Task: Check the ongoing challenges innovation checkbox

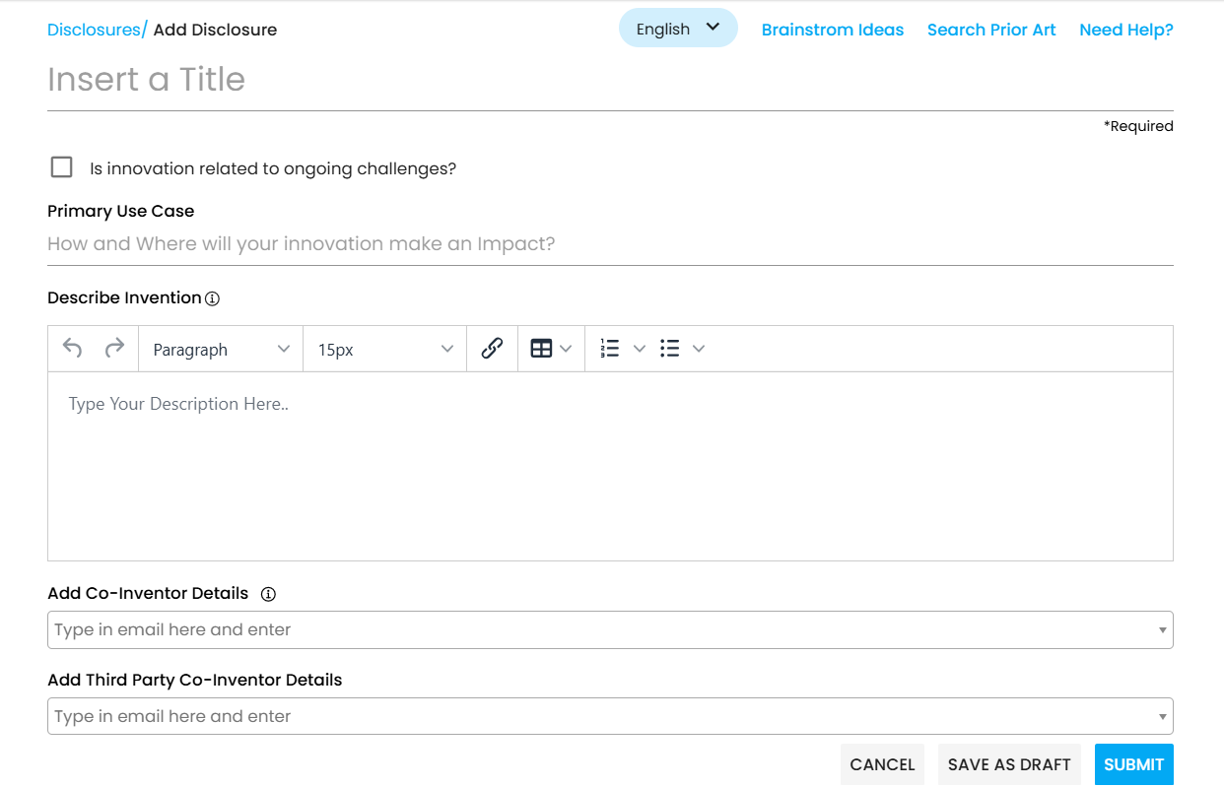Action: click(x=62, y=167)
